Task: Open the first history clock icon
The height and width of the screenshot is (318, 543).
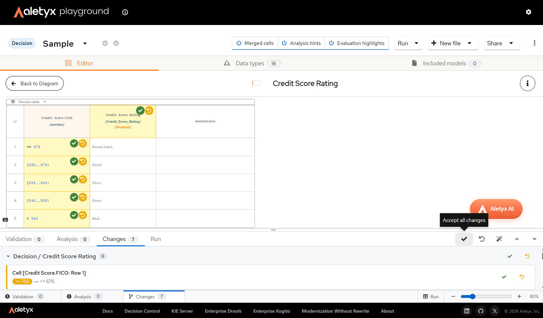Action: point(105,43)
